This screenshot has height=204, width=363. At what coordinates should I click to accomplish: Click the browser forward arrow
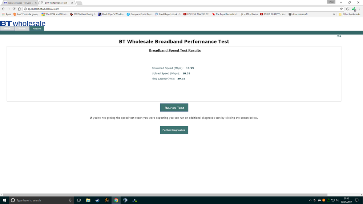point(9,9)
